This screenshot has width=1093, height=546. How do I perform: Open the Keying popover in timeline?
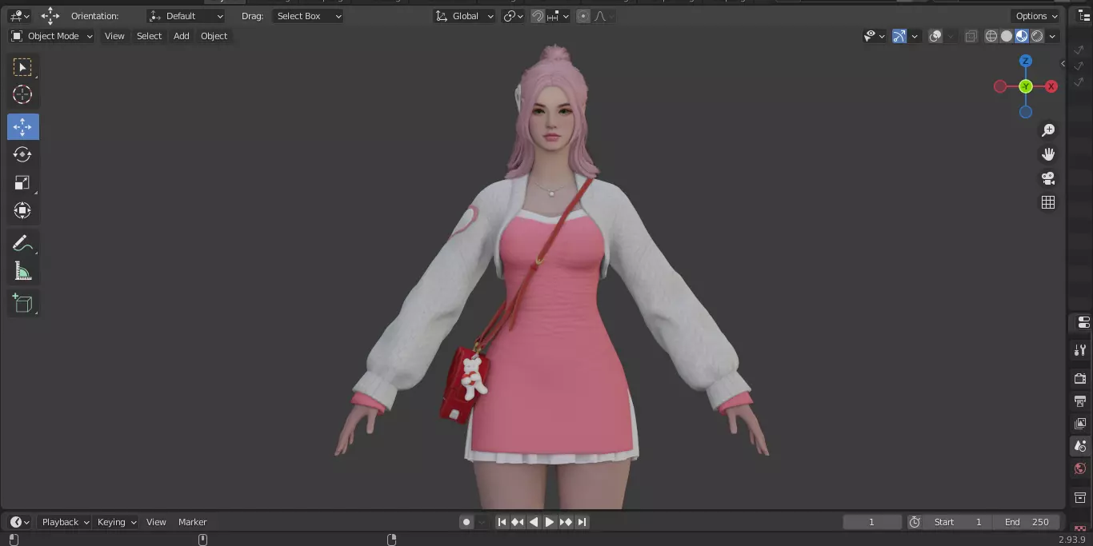point(116,522)
